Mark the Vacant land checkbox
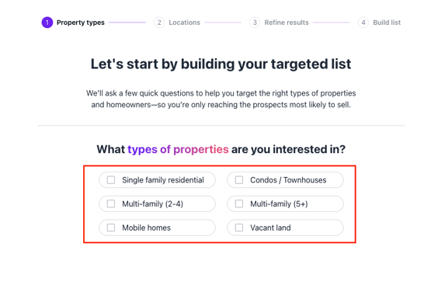 pos(239,228)
